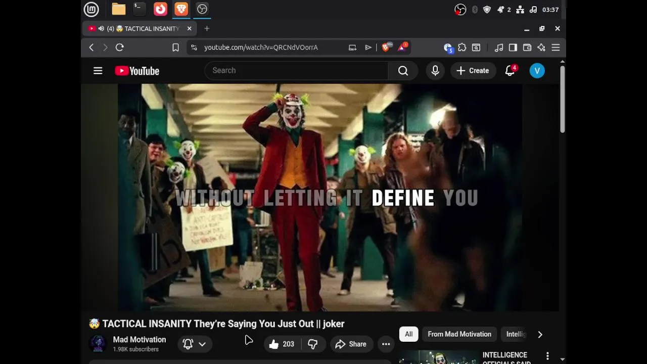Click the youtube.com URL in address bar
The height and width of the screenshot is (364, 647).
coord(261,48)
